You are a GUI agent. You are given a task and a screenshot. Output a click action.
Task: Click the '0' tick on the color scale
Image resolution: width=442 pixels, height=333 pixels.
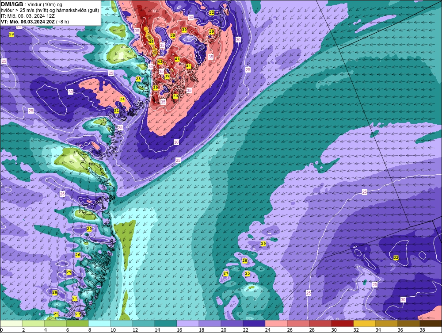click(x=1, y=330)
